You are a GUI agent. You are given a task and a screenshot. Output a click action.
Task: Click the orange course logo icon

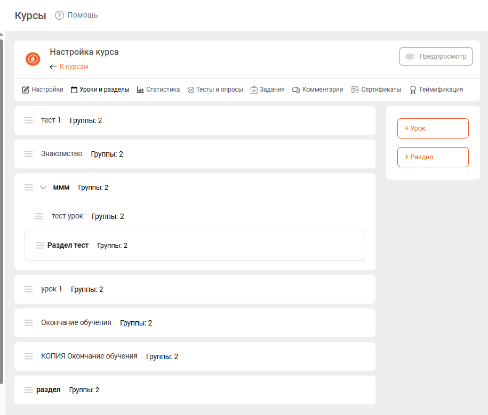pos(33,59)
